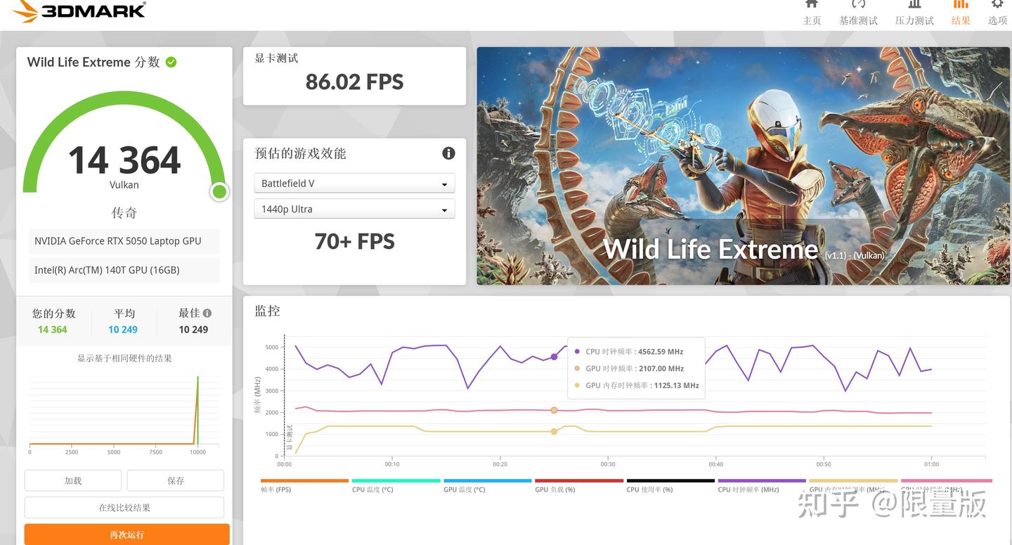The width and height of the screenshot is (1012, 545).
Task: Click the Wild Life Extreme hero image
Action: (743, 166)
